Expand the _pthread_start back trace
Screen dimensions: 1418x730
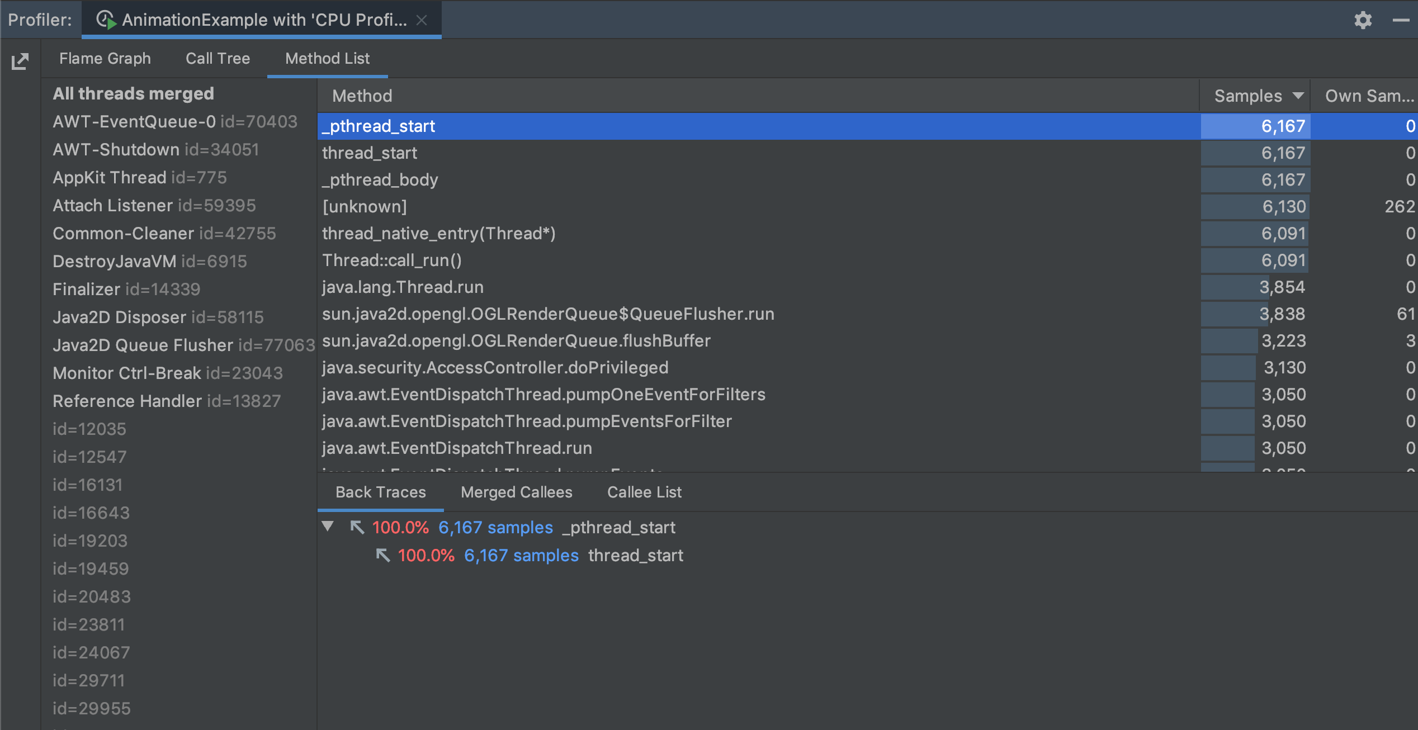coord(329,527)
